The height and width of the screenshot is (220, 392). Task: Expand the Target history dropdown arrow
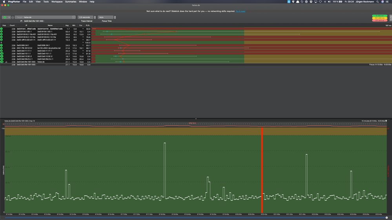(x=74, y=18)
